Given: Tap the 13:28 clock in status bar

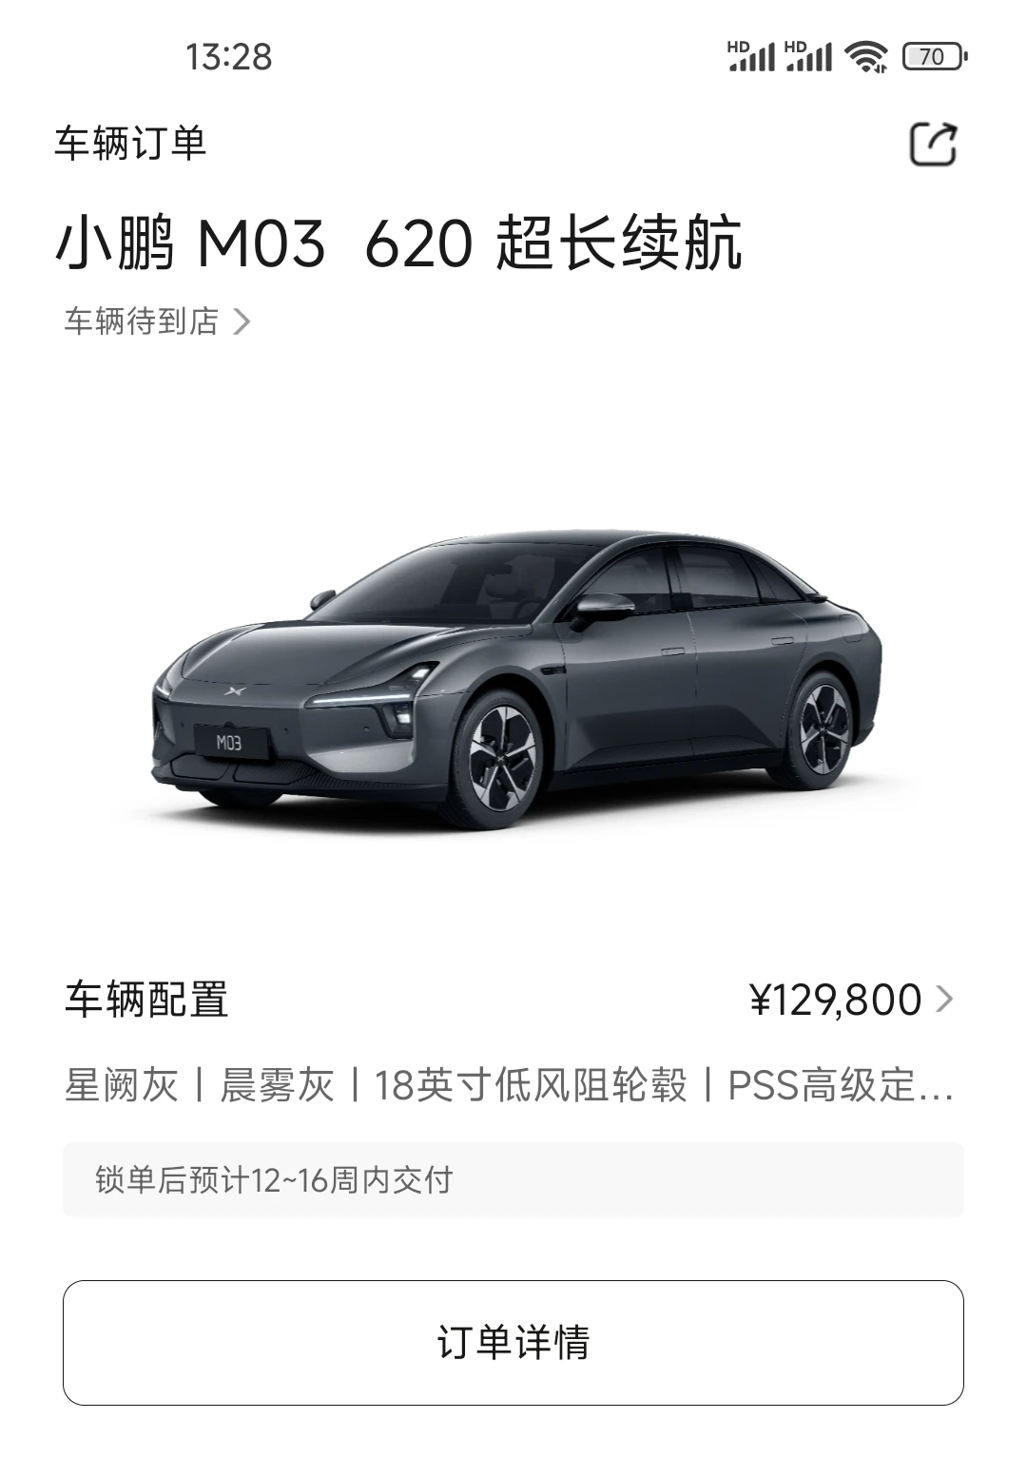Looking at the screenshot, I should 228,57.
